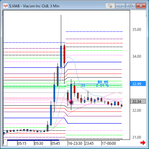Screen dimensions: 149x149
Task: Click the 05:15 time axis label
Action: pyautogui.click(x=22, y=144)
